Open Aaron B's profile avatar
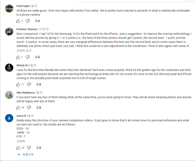 coord(9,118)
